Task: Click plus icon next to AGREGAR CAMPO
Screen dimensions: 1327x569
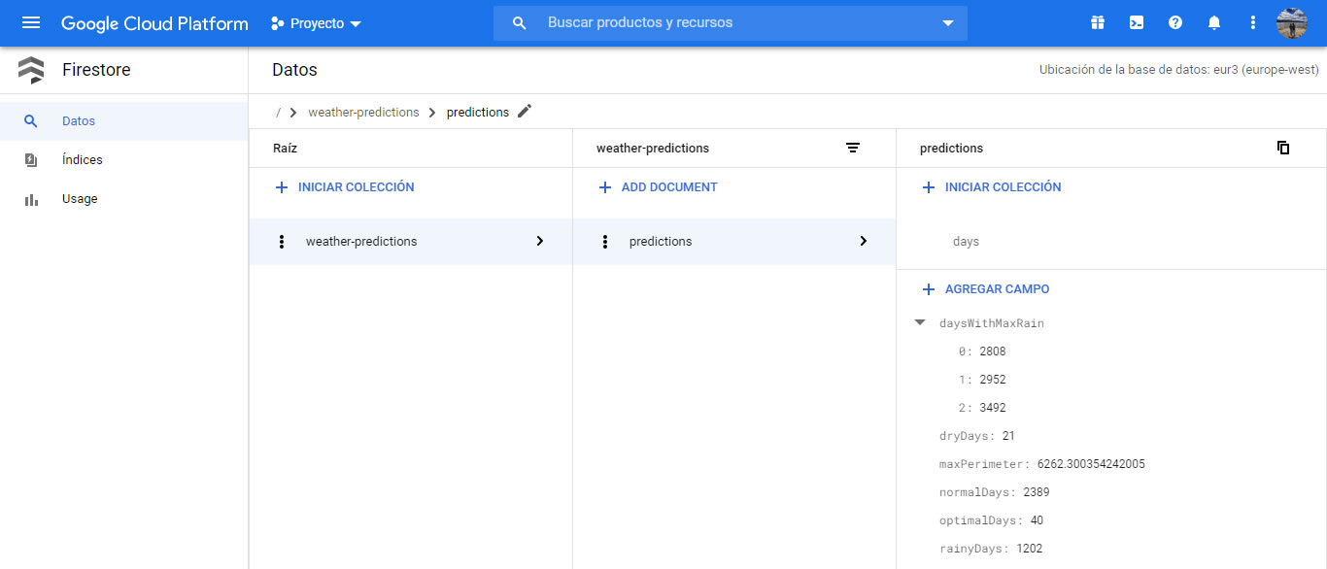Action: [x=928, y=289]
